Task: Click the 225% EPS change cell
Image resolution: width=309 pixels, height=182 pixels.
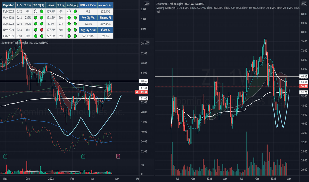Action: click(x=28, y=18)
